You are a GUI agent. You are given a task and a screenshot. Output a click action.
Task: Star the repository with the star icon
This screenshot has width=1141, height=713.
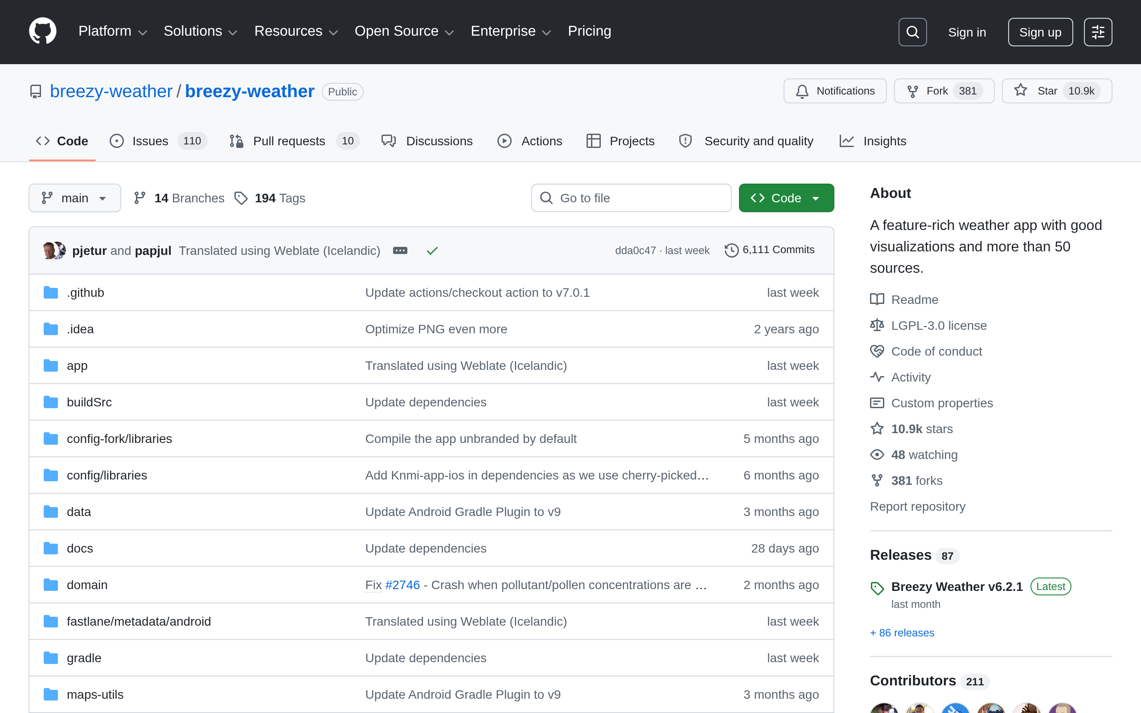point(1020,90)
